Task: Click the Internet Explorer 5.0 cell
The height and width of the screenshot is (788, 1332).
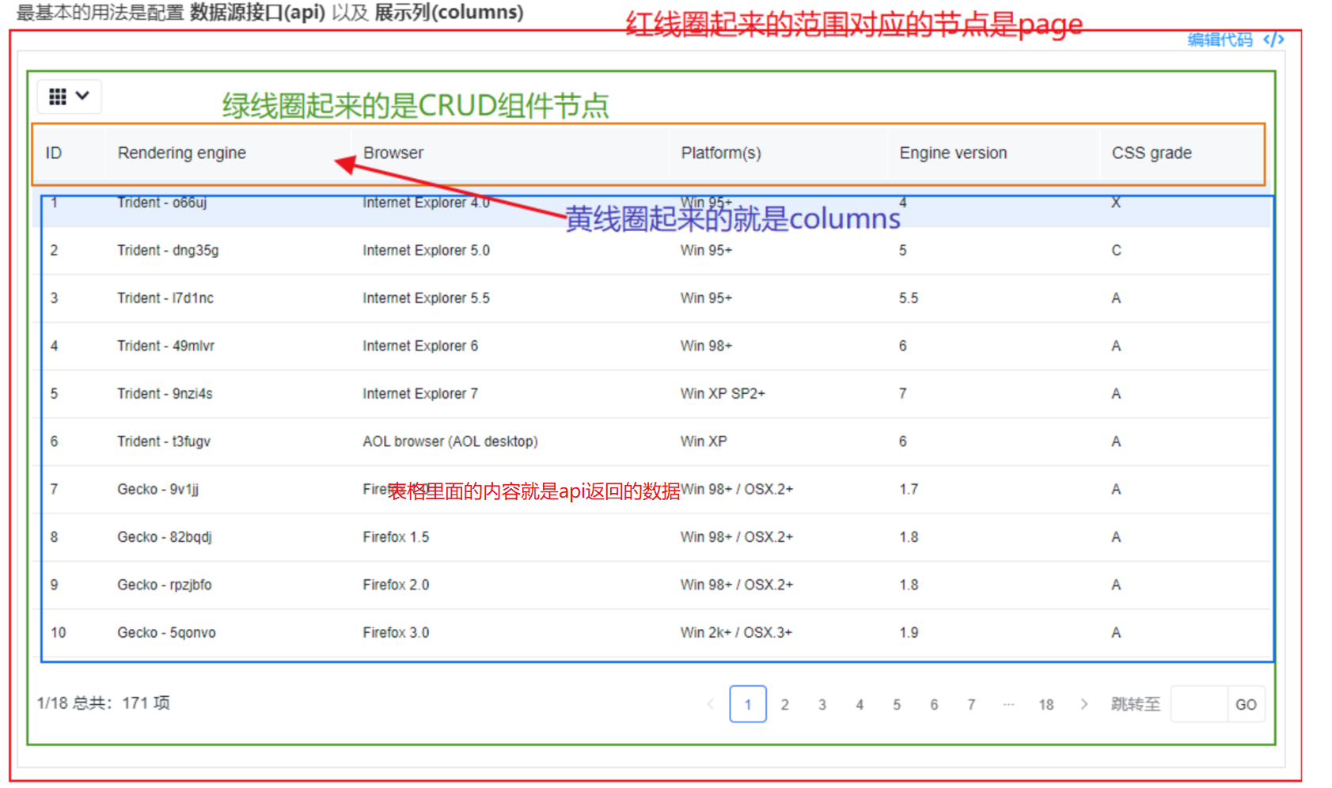Action: [x=426, y=251]
